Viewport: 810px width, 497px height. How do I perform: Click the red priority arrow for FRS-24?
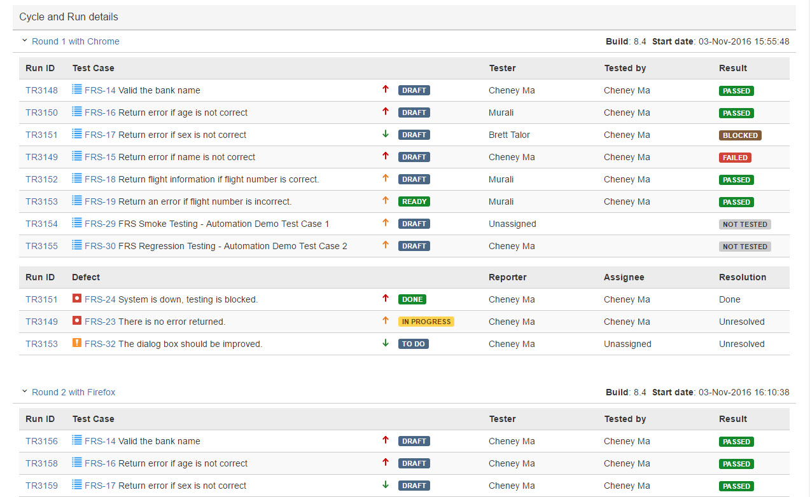[385, 299]
